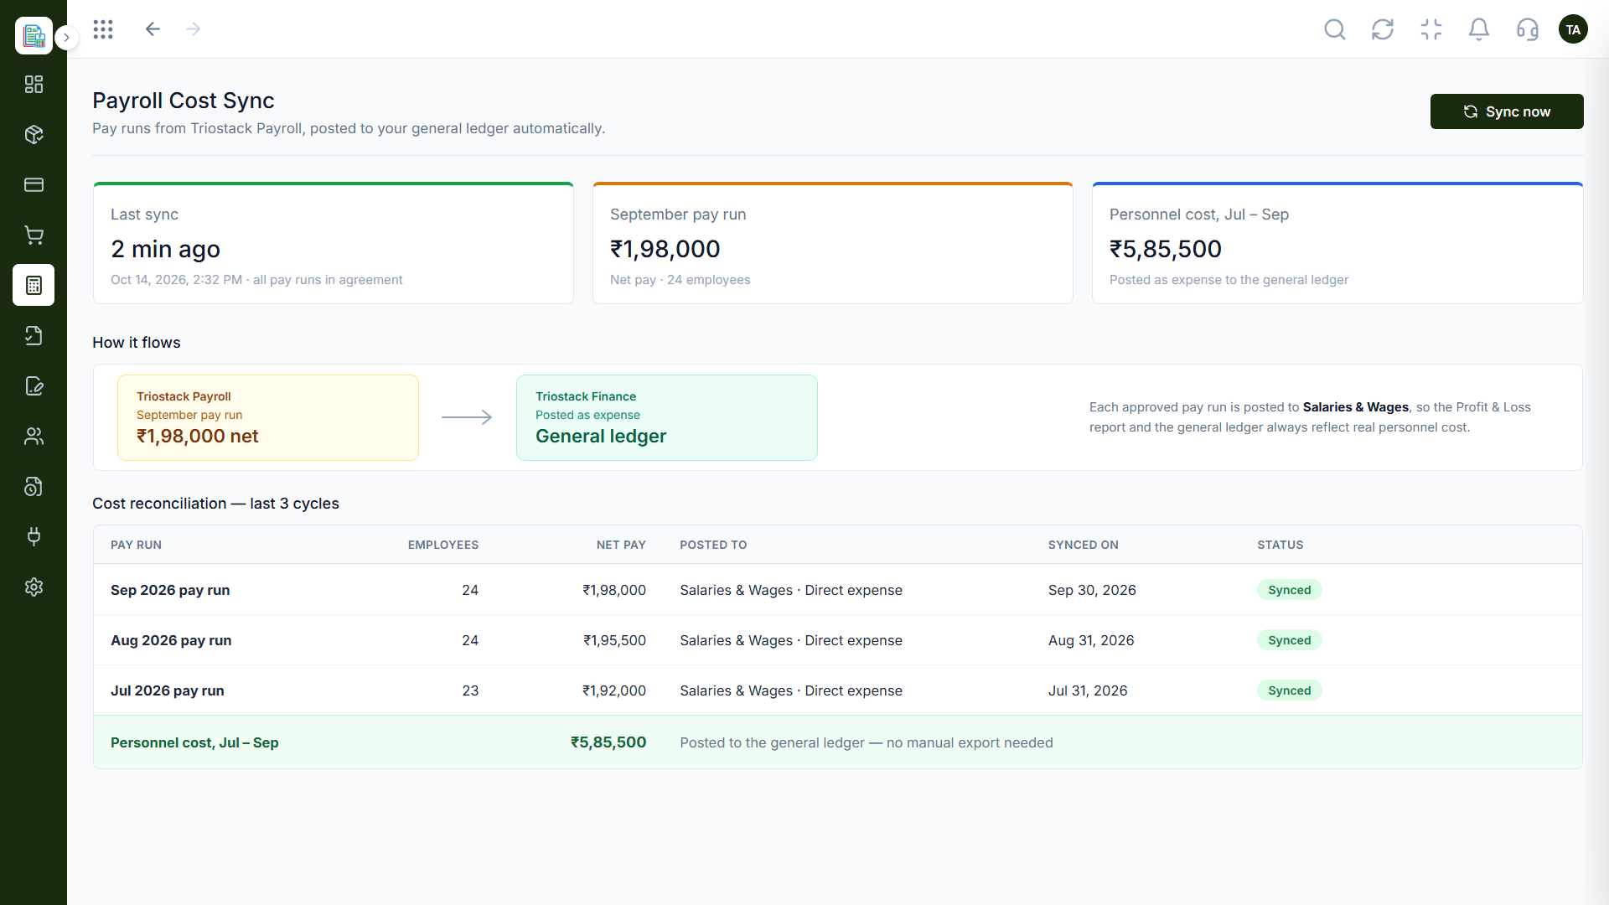Click the EMPLOYEES column header

coord(443,545)
